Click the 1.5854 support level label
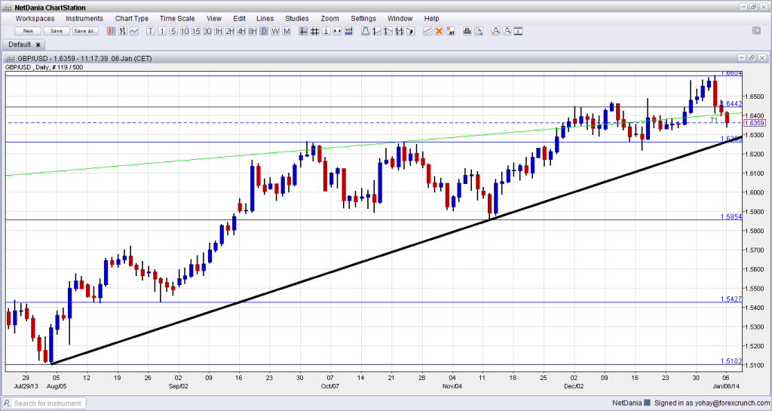The width and height of the screenshot is (772, 411). pos(731,216)
